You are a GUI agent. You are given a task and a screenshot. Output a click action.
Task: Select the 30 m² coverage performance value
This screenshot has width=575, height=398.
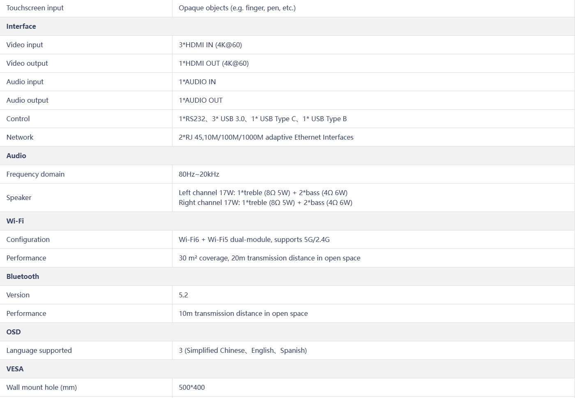pyautogui.click(x=269, y=258)
